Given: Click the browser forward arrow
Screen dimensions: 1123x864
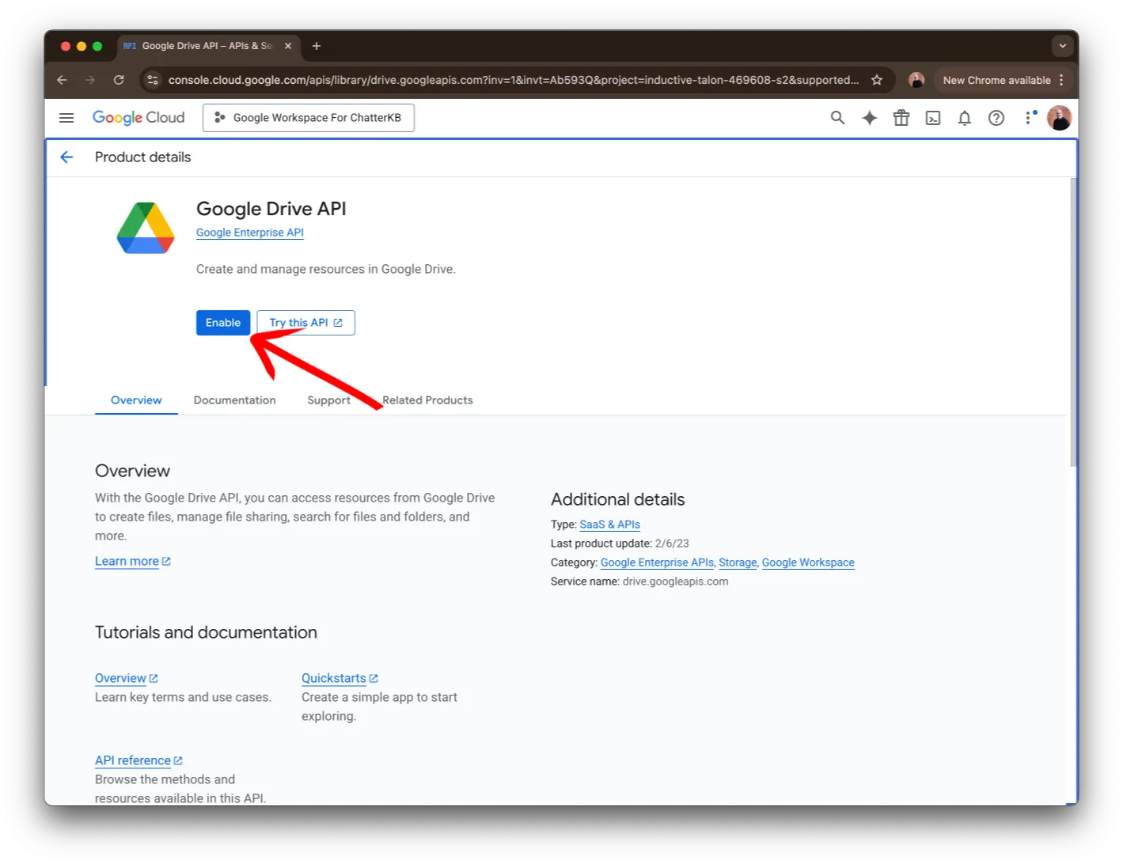Looking at the screenshot, I should (90, 80).
